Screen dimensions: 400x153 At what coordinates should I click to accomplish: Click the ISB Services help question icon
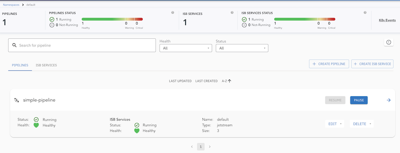point(232,12)
